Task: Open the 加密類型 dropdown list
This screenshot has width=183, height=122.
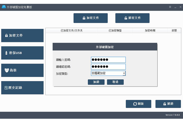Action: (x=108, y=73)
